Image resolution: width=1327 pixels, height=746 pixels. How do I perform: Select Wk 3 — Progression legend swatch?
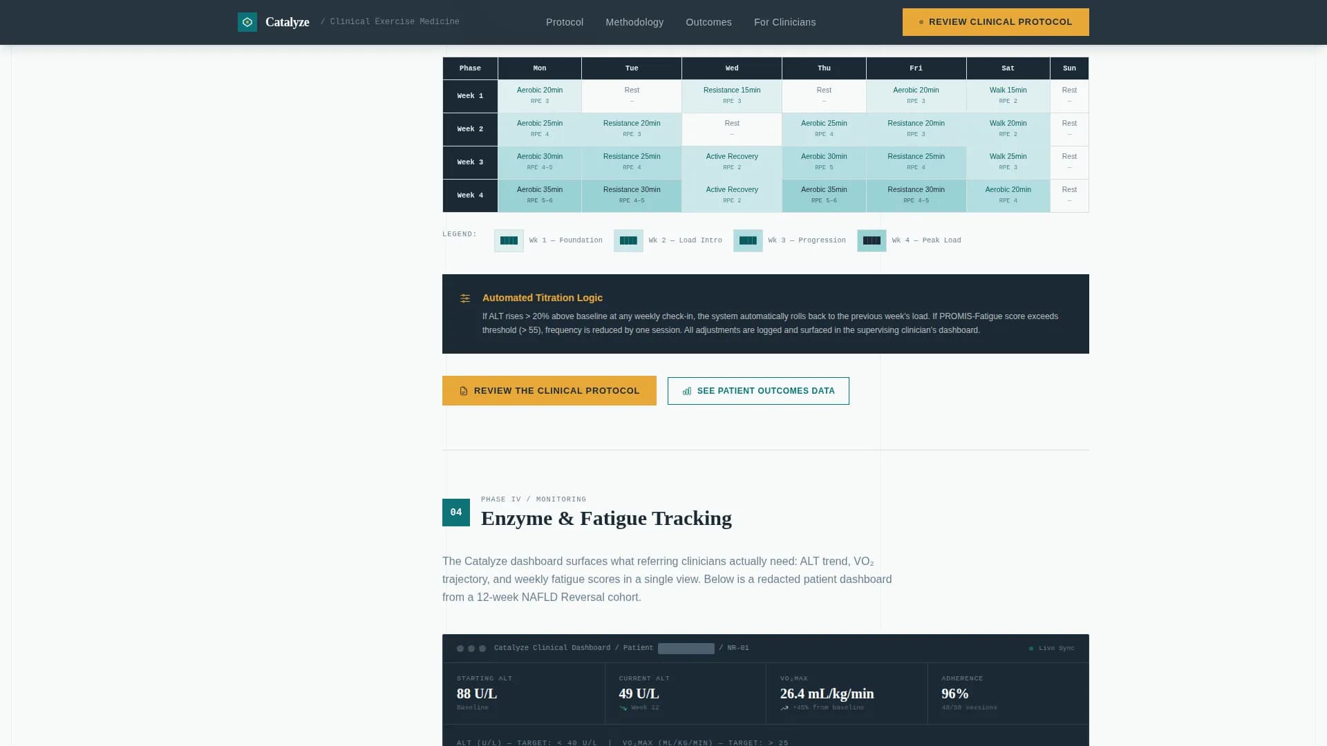[x=748, y=240]
